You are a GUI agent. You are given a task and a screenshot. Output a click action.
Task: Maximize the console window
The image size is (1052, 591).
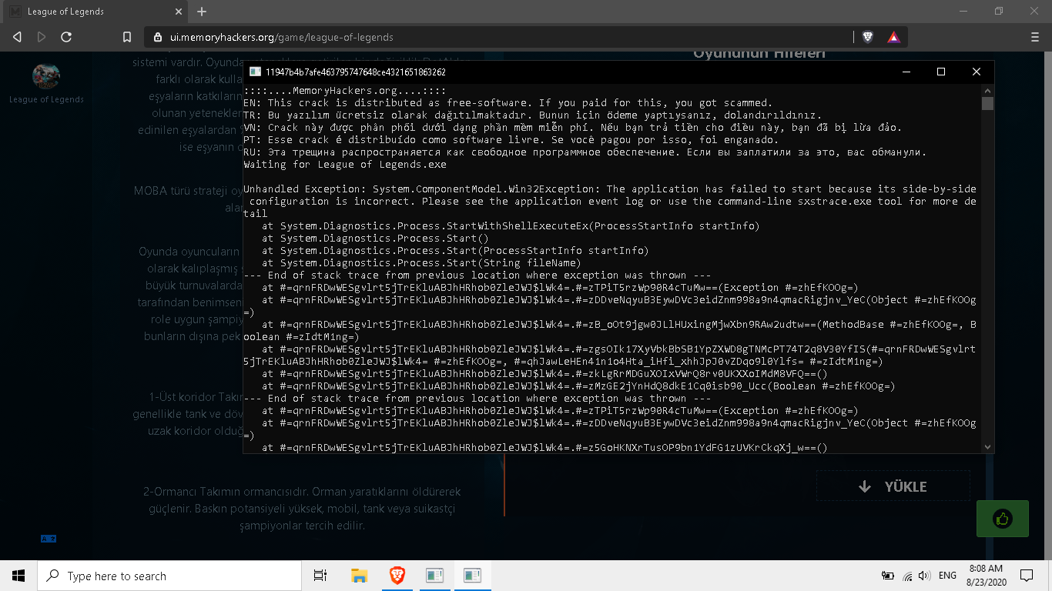[x=940, y=72]
